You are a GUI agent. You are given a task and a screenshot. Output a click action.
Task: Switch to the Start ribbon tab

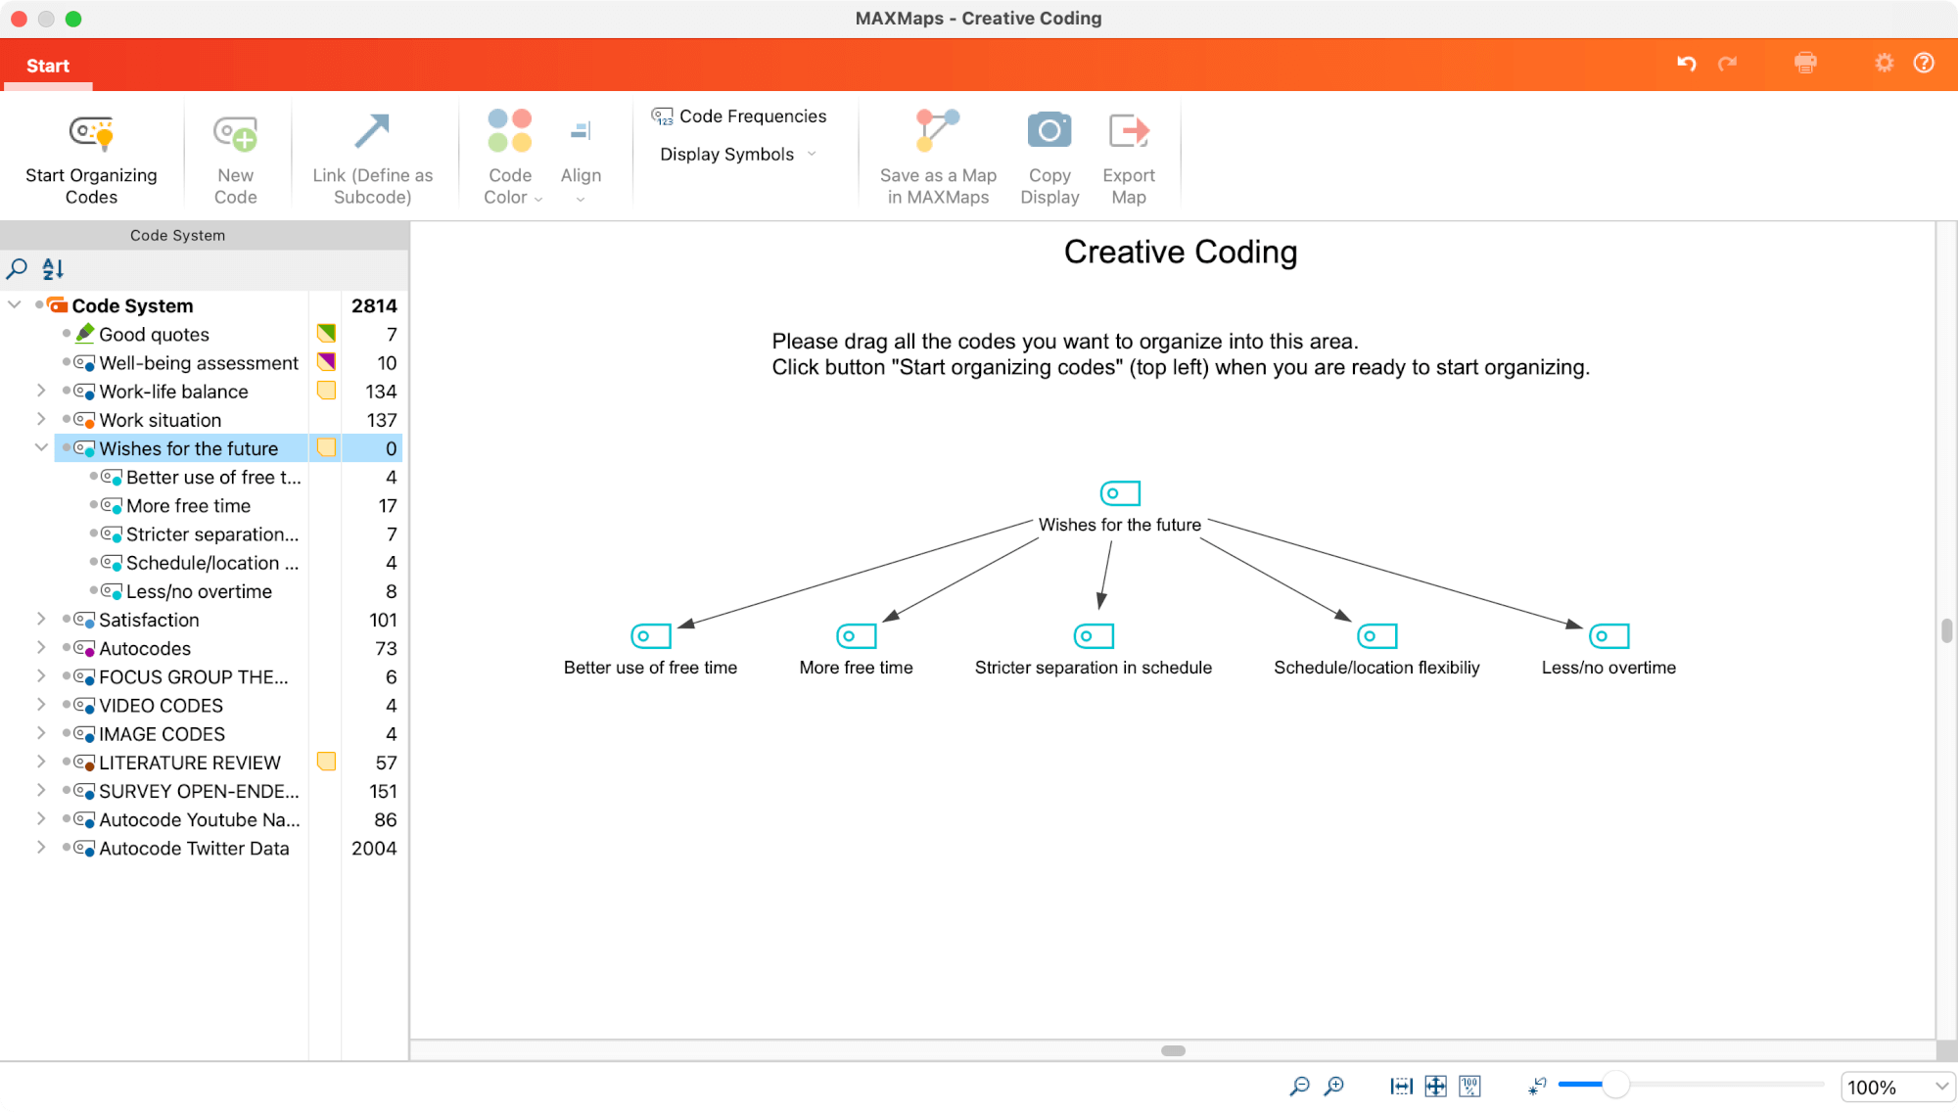(x=47, y=66)
